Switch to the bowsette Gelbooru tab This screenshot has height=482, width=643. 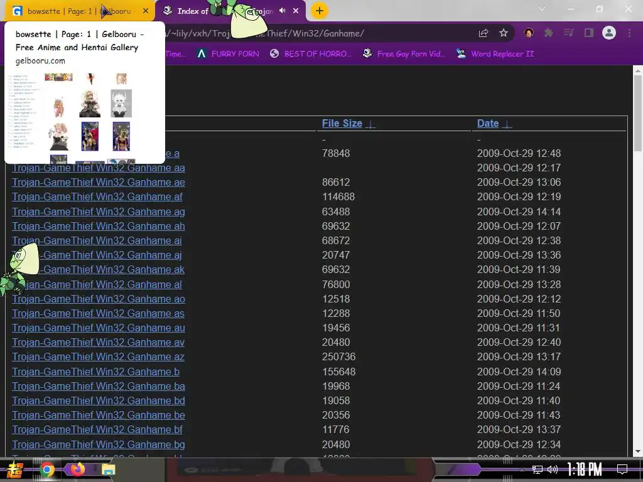80,11
